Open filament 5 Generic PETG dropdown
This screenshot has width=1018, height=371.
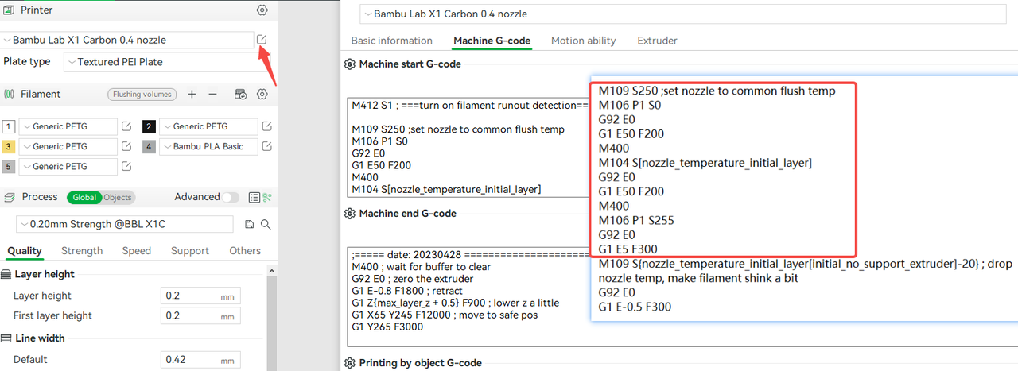[x=68, y=167]
